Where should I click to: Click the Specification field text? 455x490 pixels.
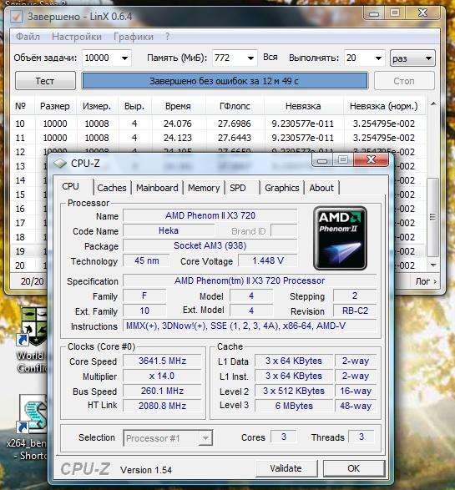click(250, 280)
